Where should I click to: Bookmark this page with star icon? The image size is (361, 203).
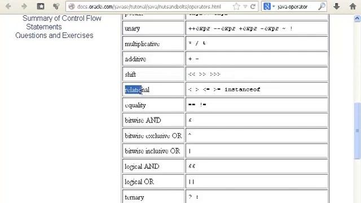[236, 6]
